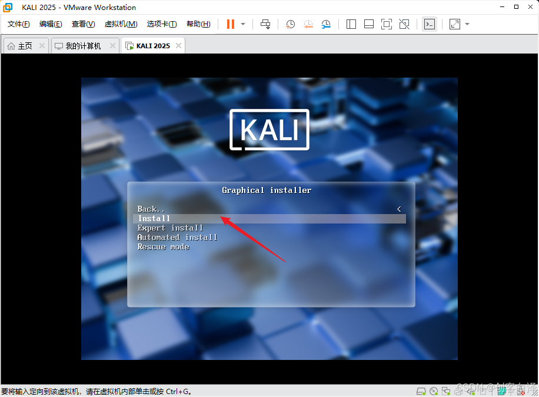Open the console view icon
Screen dimensions: 539x397
[x=430, y=24]
